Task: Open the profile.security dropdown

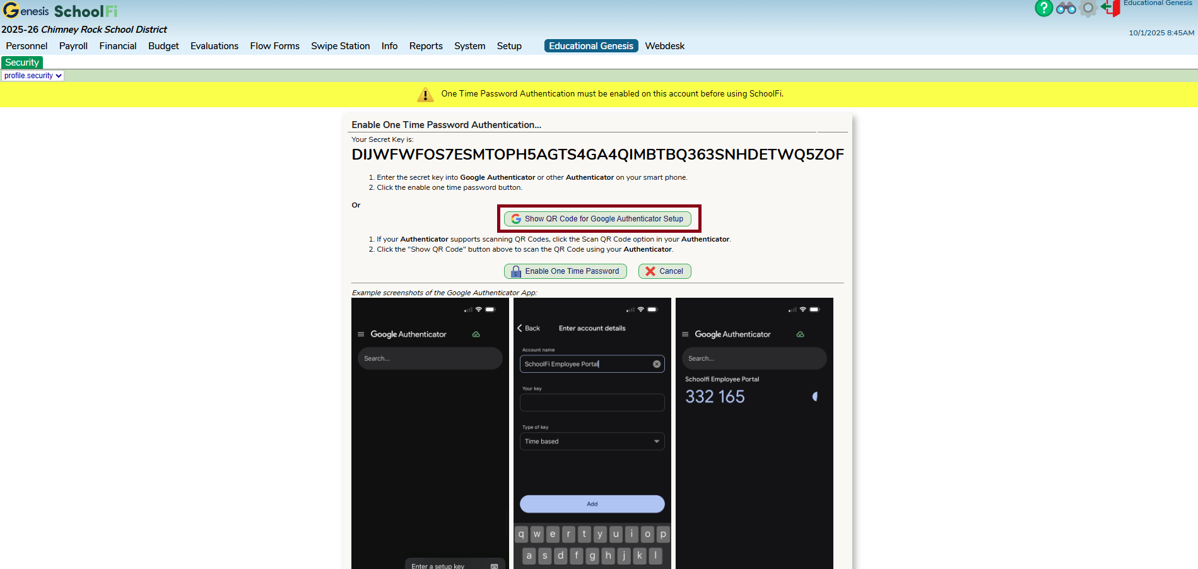Action: pos(33,76)
